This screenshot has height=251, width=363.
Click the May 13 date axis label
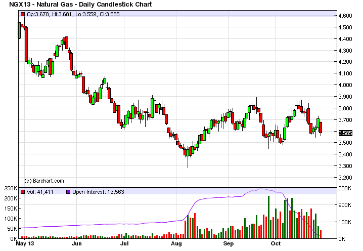coord(25,243)
